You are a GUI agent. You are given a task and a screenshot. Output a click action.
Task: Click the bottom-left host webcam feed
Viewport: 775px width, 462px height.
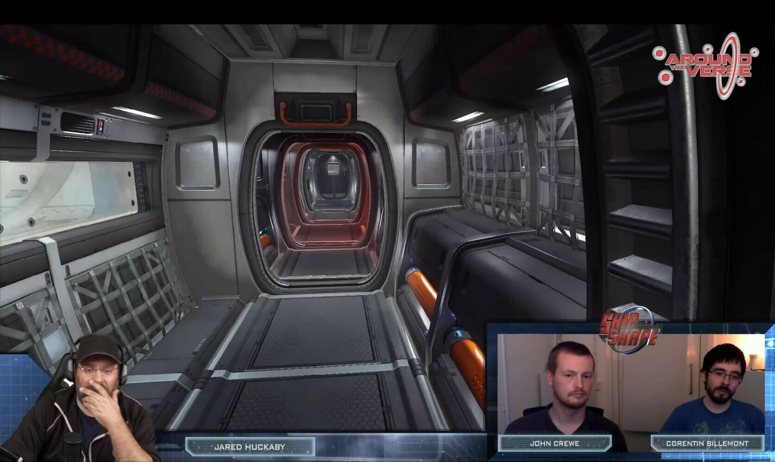(79, 403)
